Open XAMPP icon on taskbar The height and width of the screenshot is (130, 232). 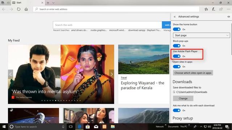tap(104, 127)
